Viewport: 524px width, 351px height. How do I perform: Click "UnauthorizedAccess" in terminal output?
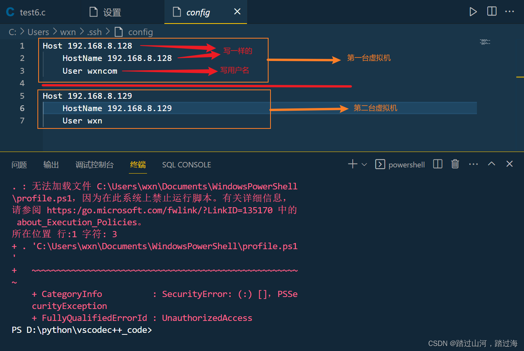207,318
